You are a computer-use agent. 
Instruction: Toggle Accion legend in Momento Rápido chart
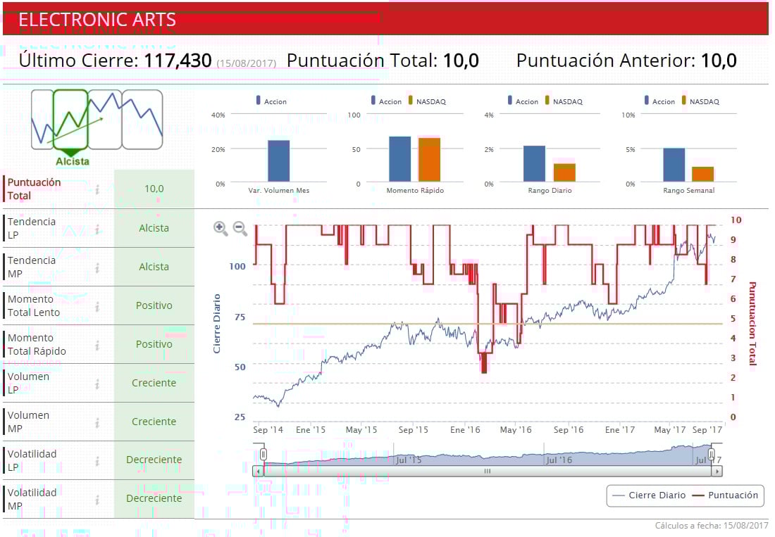coord(386,101)
